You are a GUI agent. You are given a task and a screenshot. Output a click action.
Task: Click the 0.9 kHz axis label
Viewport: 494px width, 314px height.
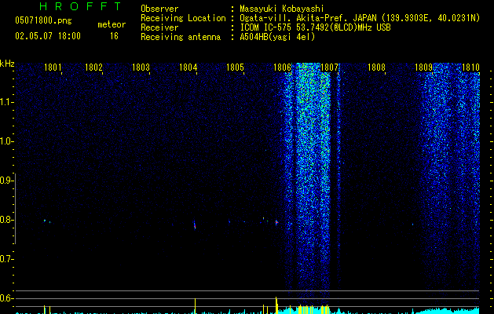(x=5, y=181)
